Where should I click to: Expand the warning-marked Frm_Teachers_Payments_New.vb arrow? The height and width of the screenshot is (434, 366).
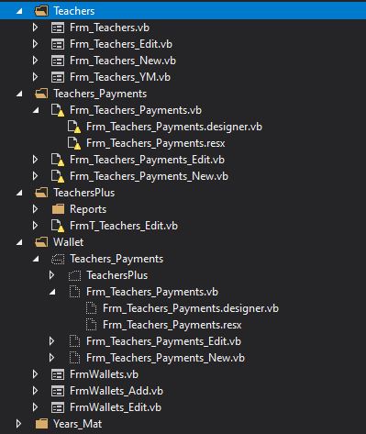35,176
